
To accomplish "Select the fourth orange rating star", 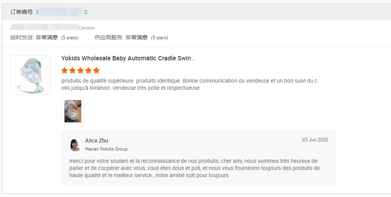I will pos(88,71).
